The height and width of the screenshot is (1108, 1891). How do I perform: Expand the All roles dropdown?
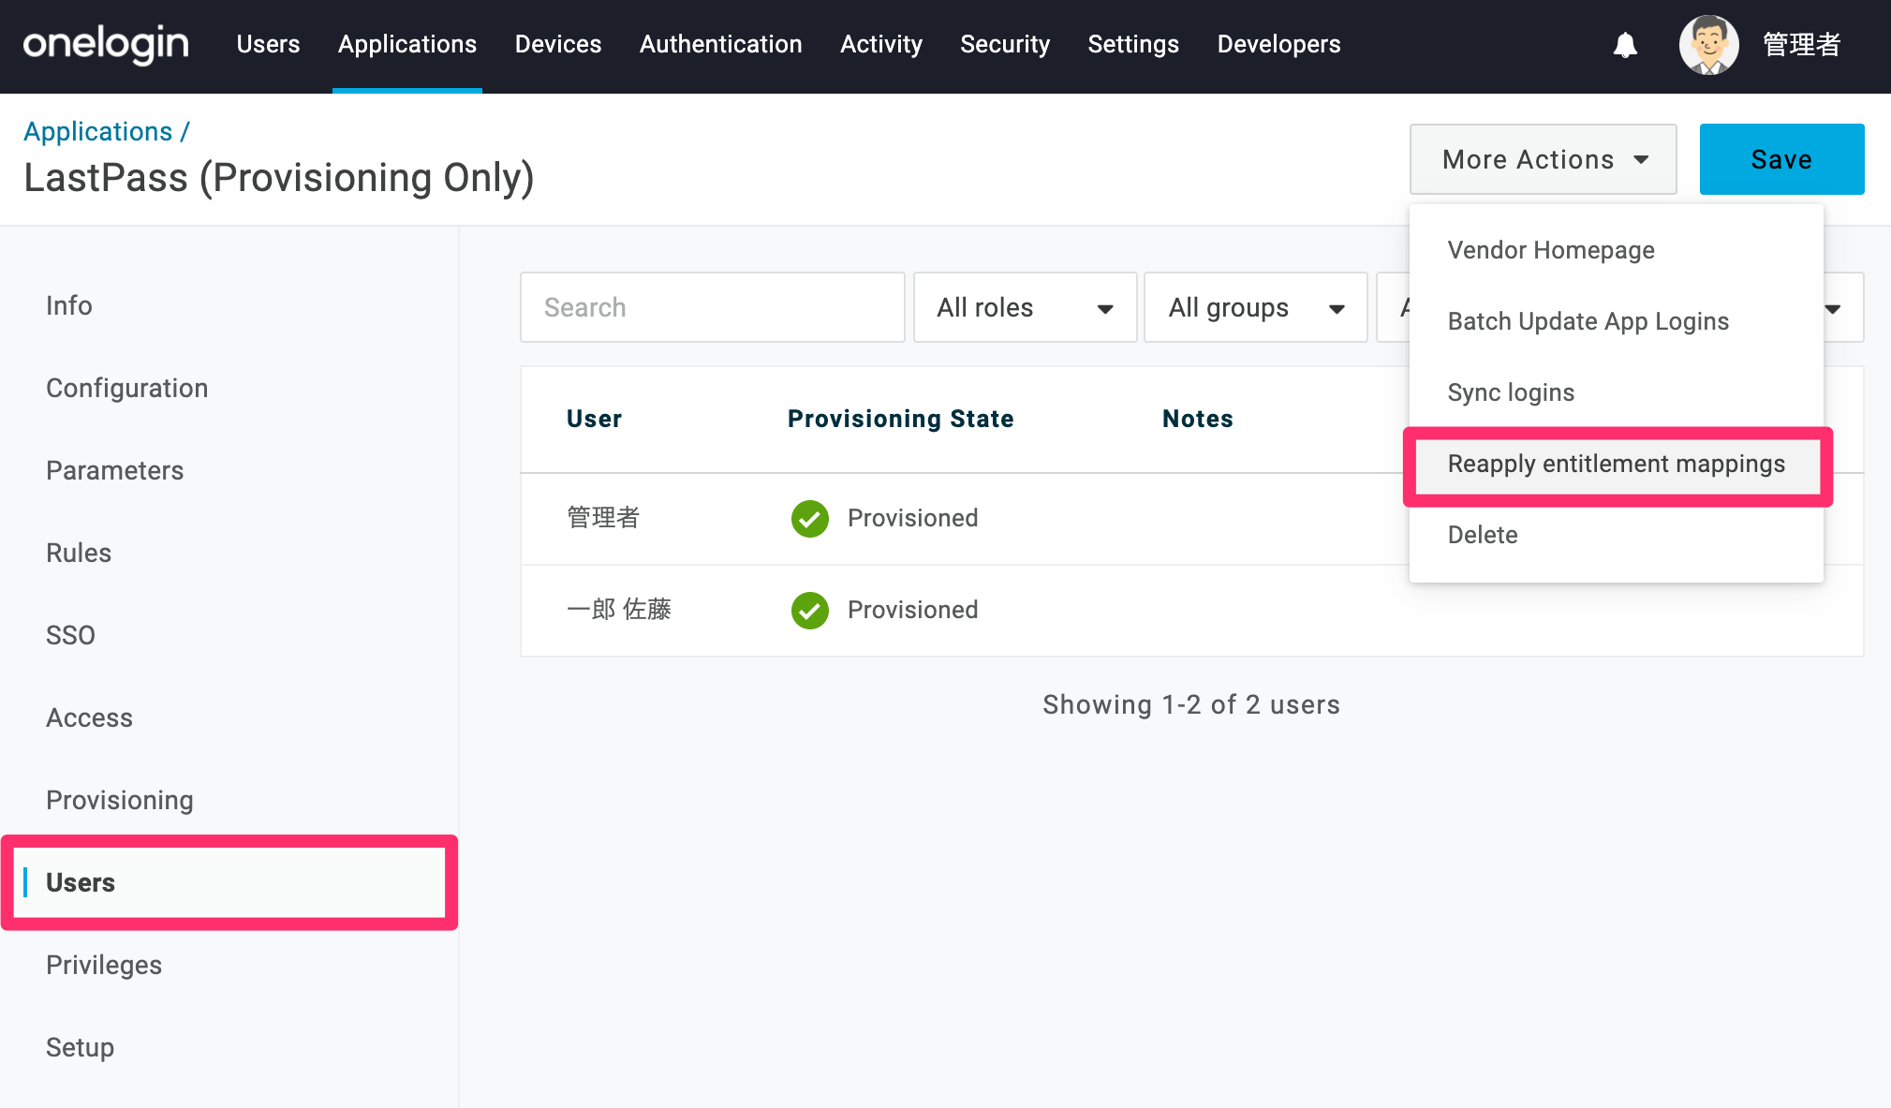click(1025, 307)
